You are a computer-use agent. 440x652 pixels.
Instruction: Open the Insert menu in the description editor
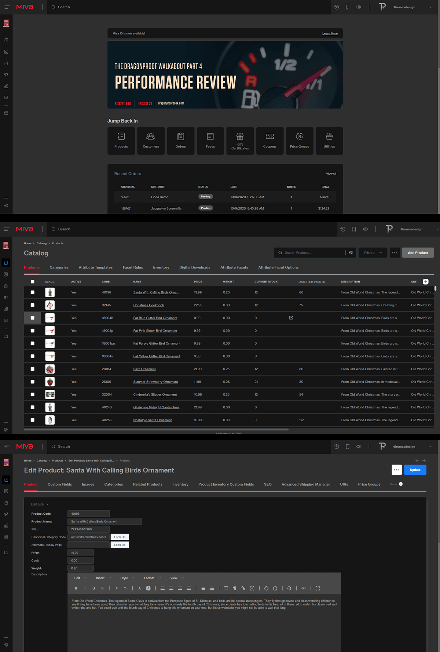click(x=104, y=578)
